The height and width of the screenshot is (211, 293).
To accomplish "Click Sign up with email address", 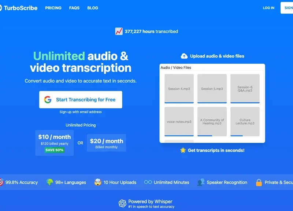I will pos(81,112).
